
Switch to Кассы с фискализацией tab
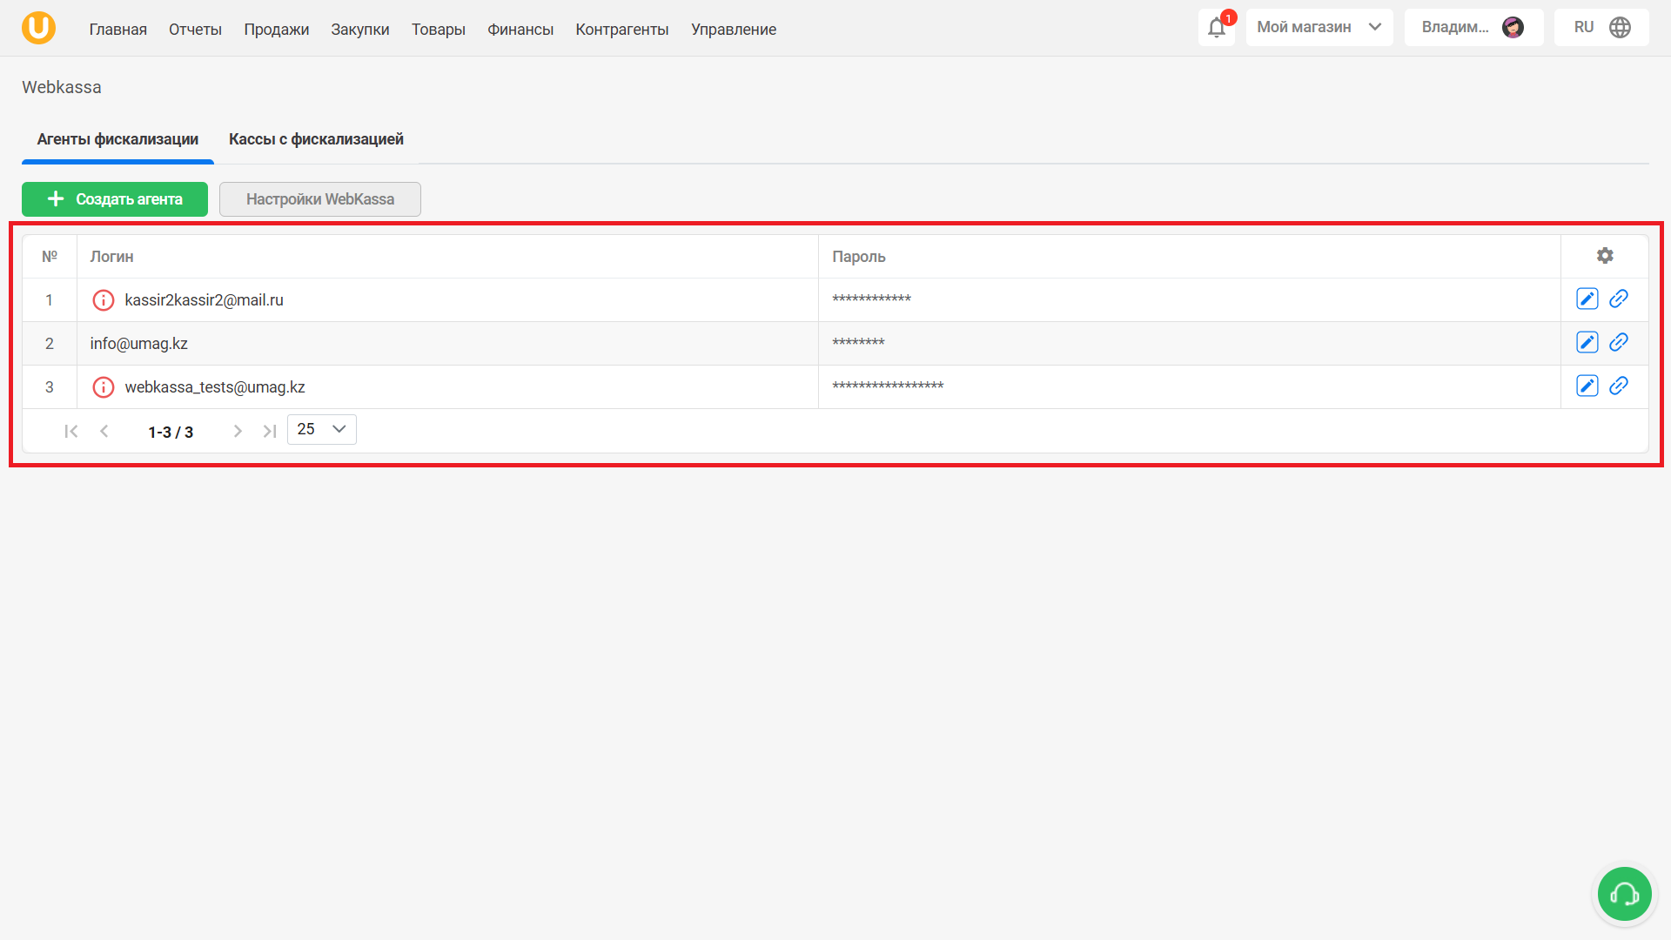(x=316, y=139)
